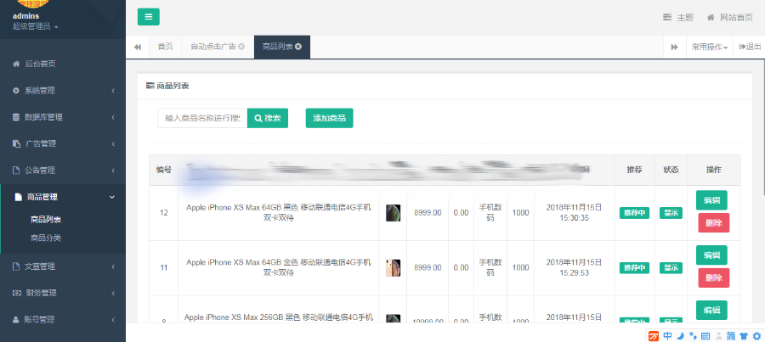Toggle 显示 status badge for product 12
The image size is (765, 342).
pyautogui.click(x=671, y=213)
